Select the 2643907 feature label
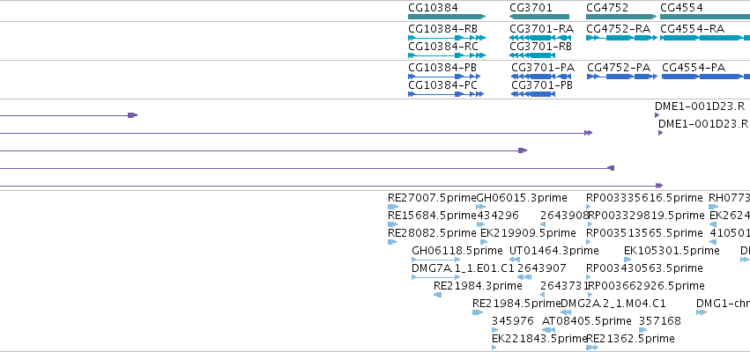 (x=541, y=268)
